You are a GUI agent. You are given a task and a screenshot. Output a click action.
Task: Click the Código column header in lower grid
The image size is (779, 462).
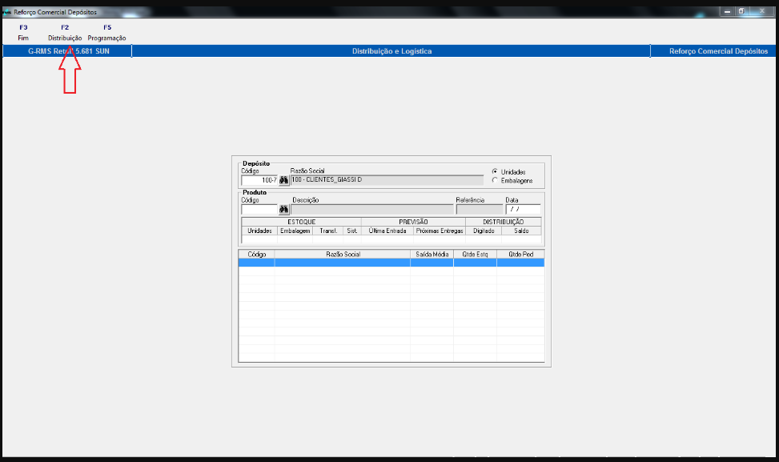257,254
